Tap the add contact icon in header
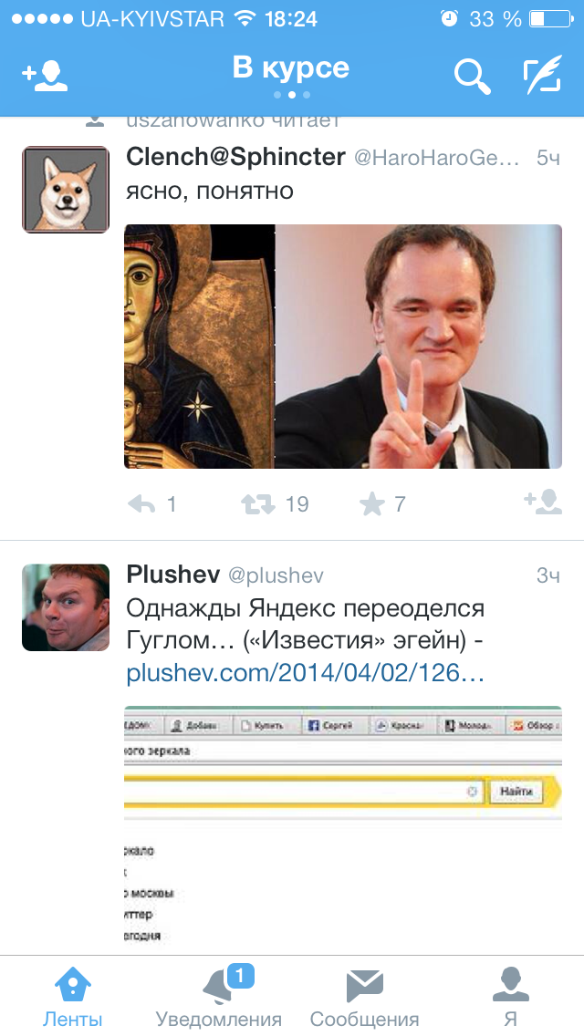584x1036 pixels. pyautogui.click(x=45, y=76)
